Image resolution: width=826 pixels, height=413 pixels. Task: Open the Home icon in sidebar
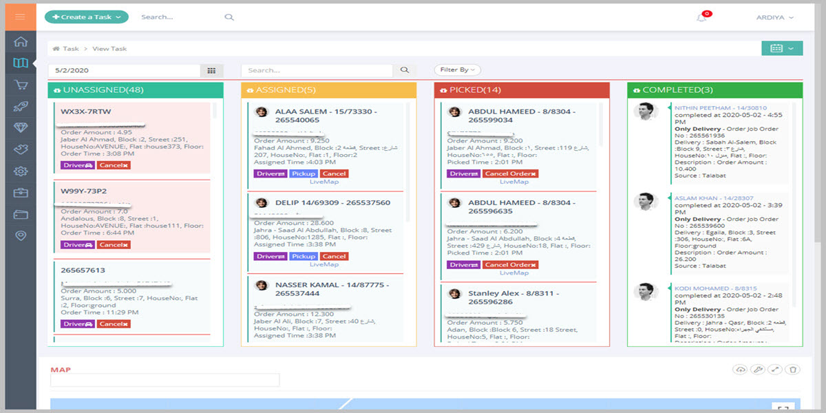point(21,41)
